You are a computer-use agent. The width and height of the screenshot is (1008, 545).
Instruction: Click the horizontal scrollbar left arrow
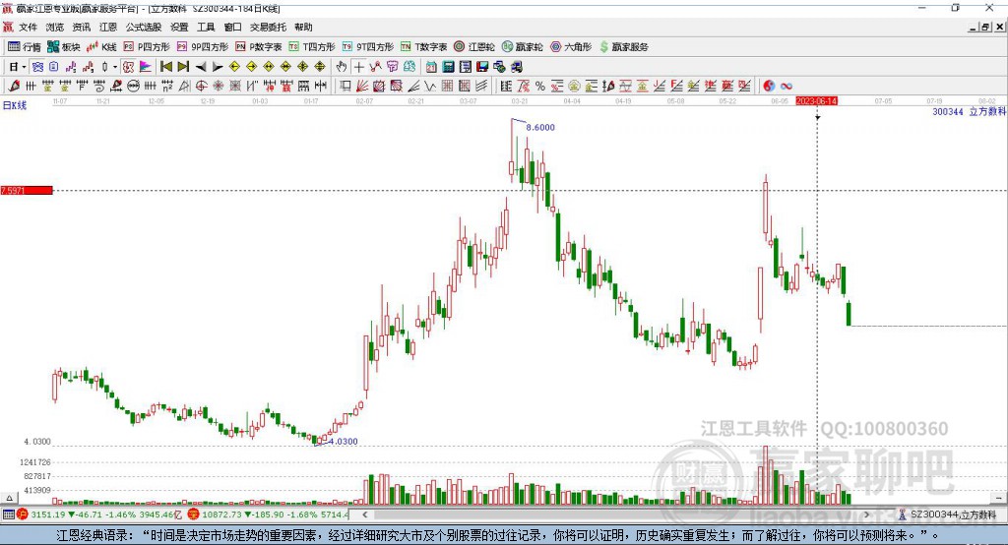tap(365, 515)
